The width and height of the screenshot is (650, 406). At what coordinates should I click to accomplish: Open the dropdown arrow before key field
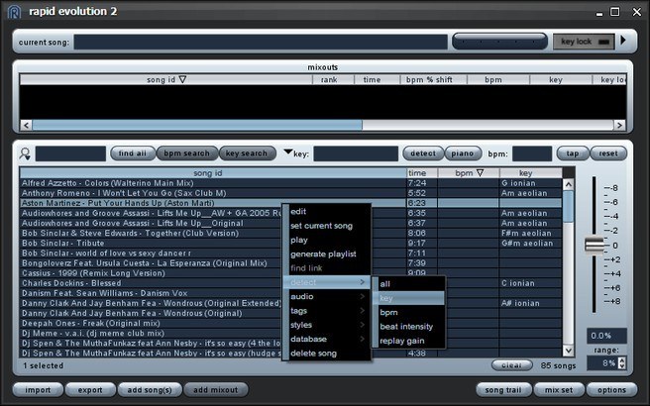tap(287, 152)
